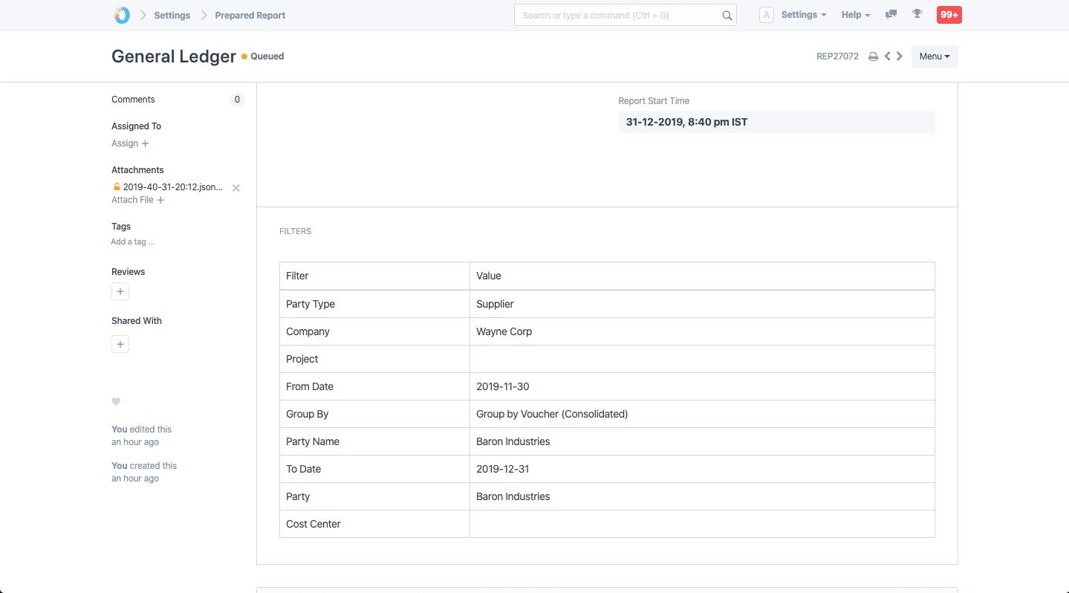Open the chat messages icon

click(x=891, y=14)
